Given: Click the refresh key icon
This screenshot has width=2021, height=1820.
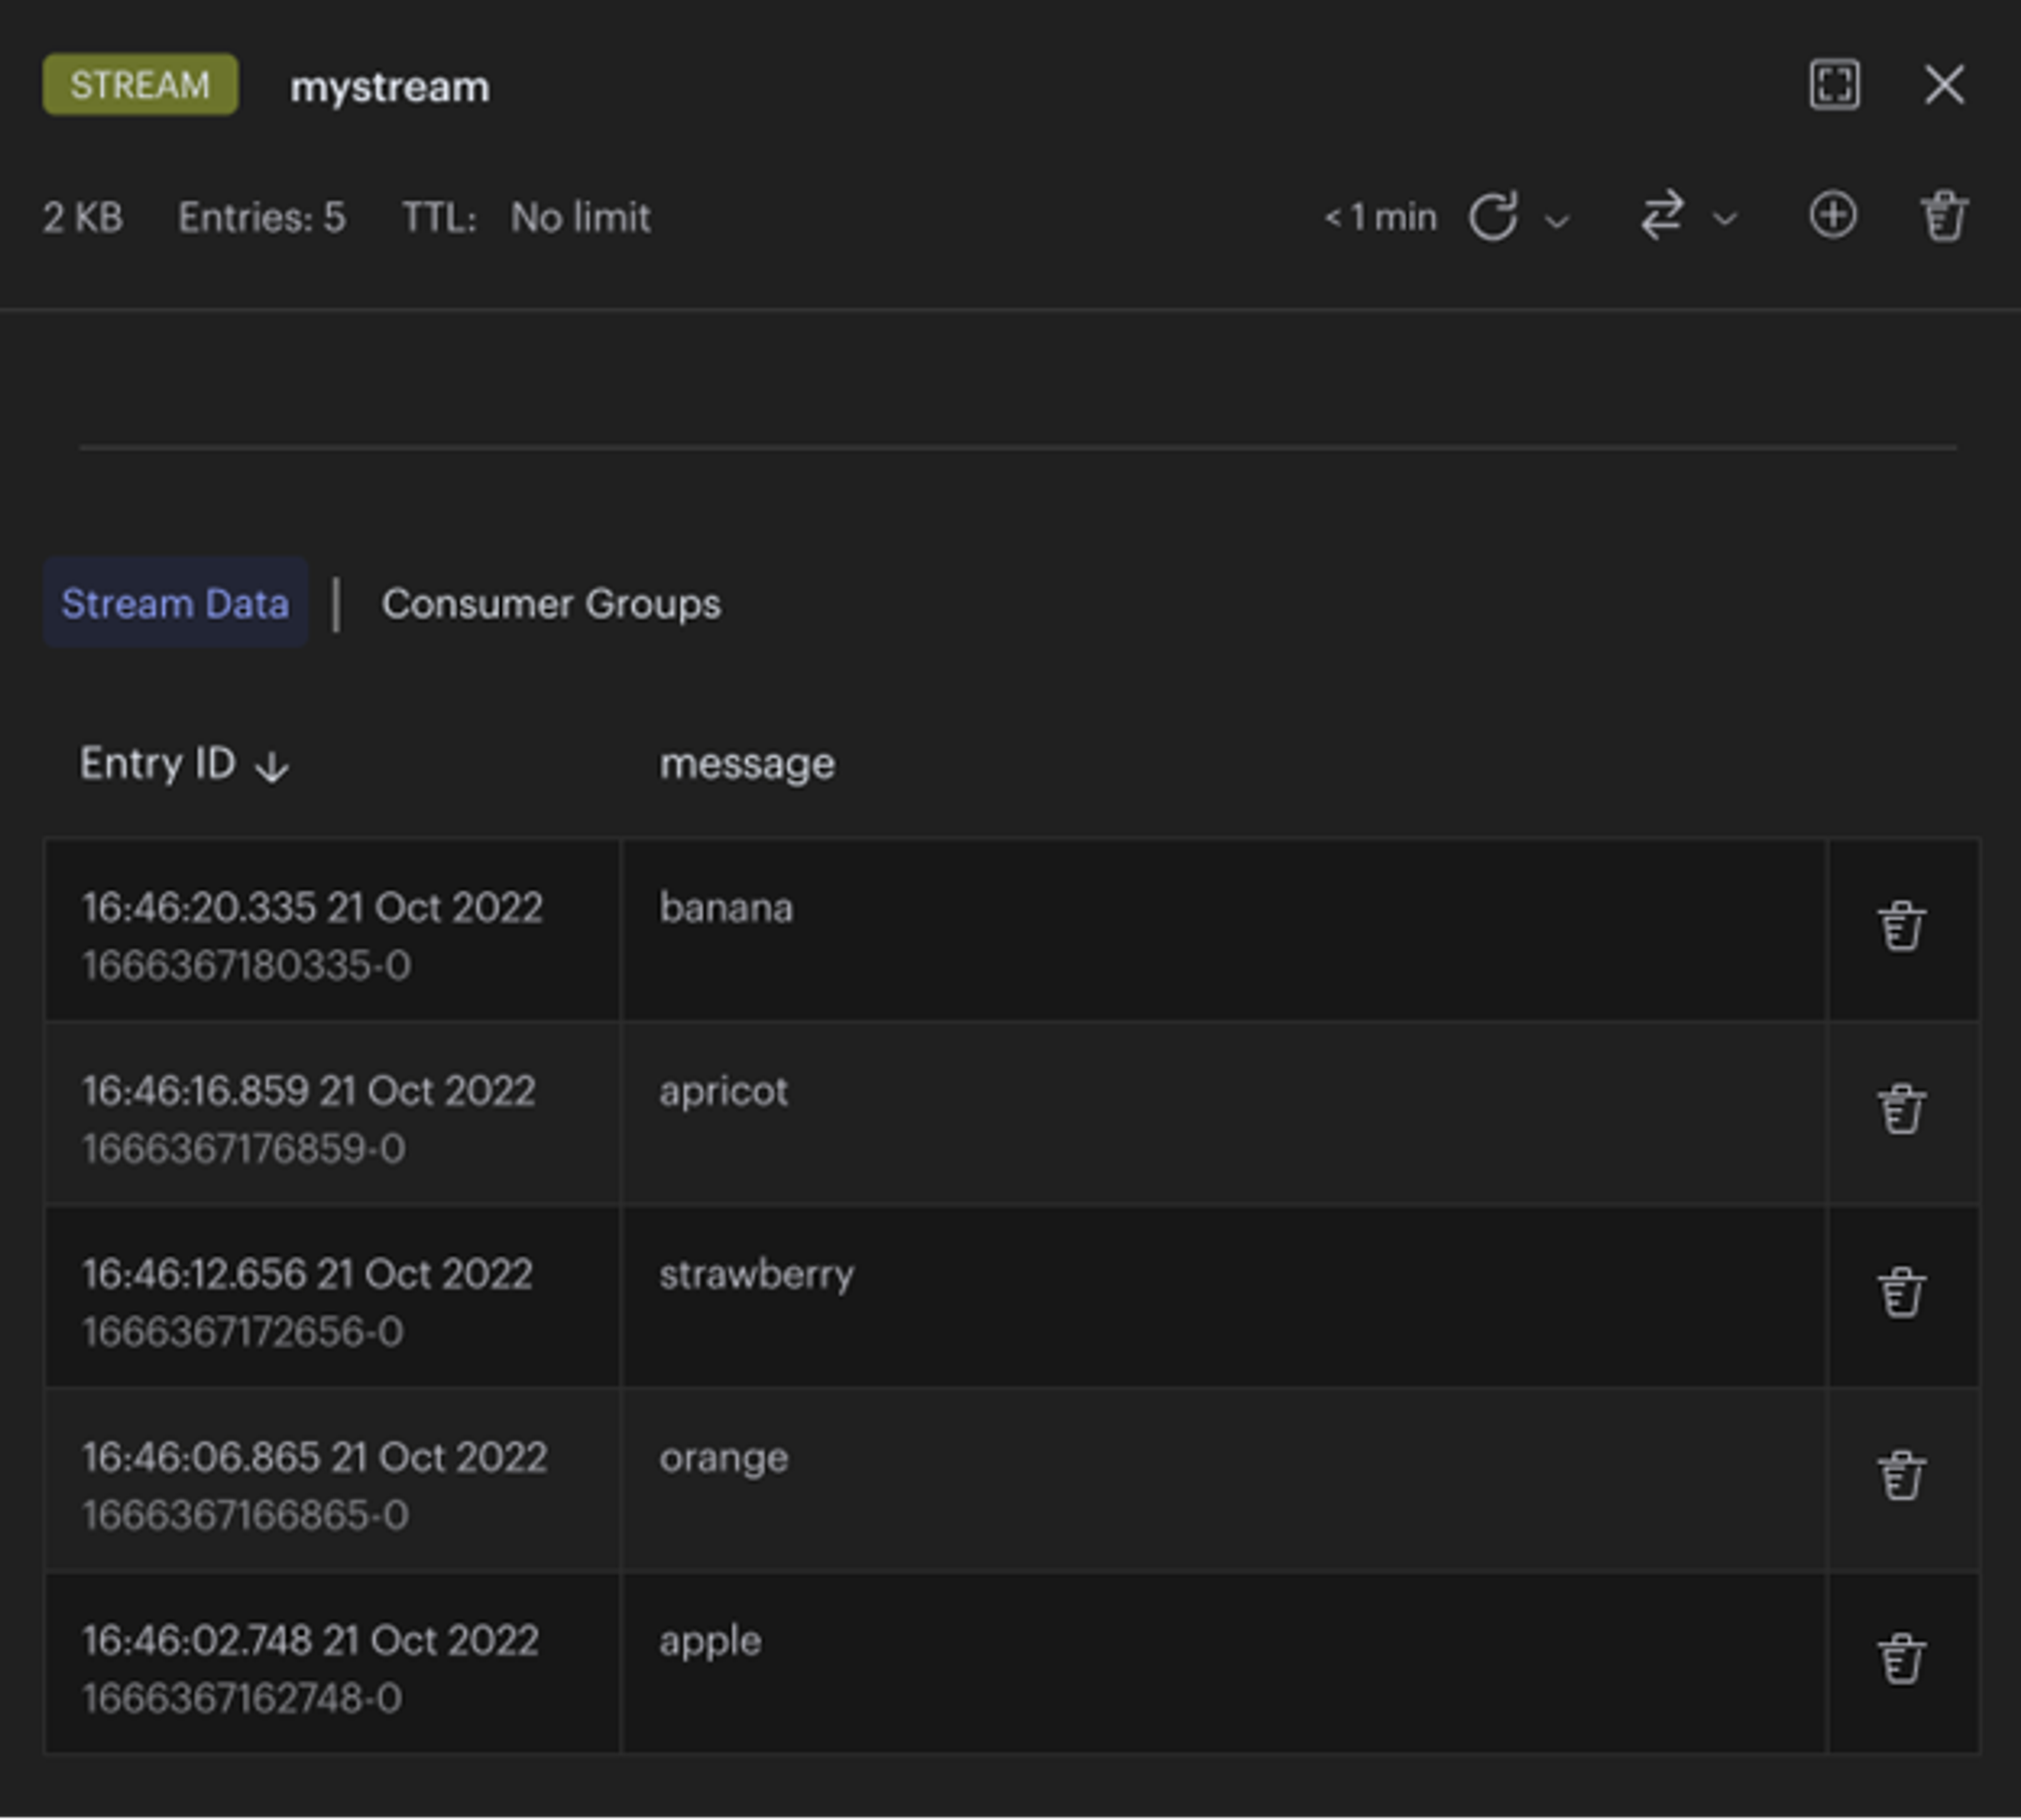Looking at the screenshot, I should (1493, 216).
